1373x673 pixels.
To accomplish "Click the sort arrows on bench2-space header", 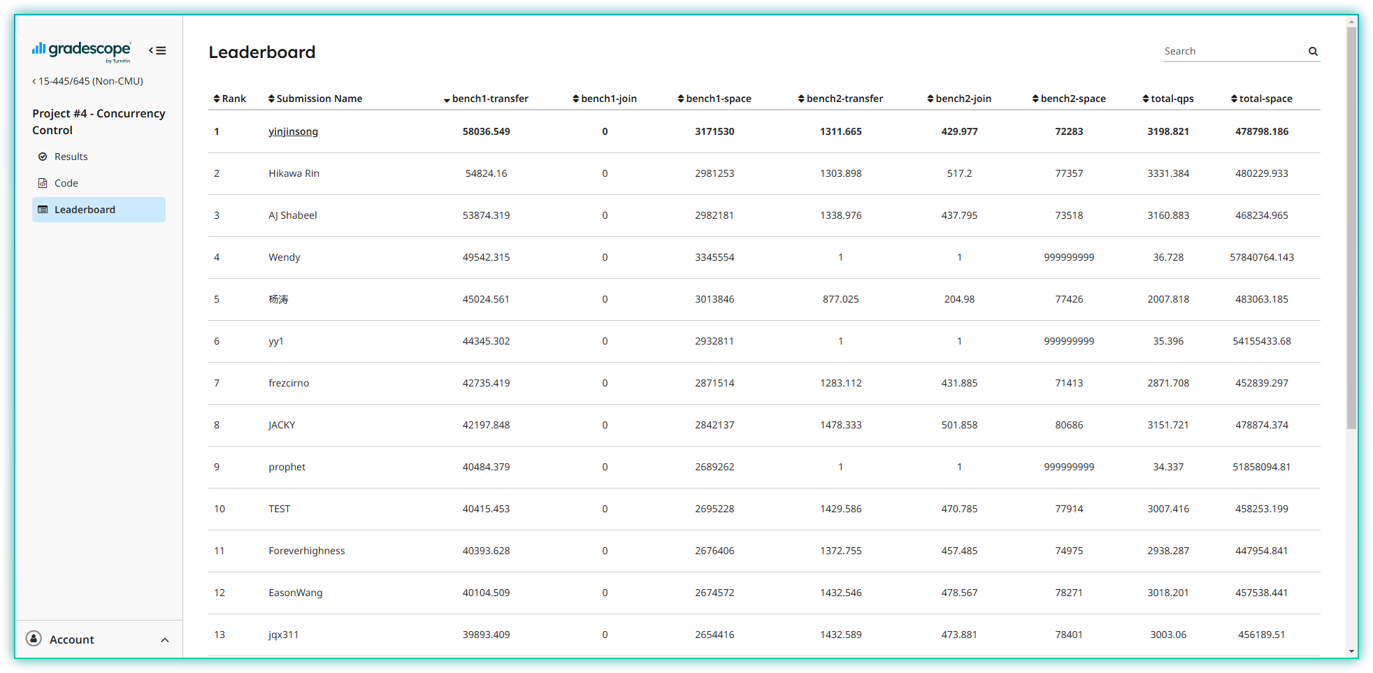I will tap(1034, 99).
